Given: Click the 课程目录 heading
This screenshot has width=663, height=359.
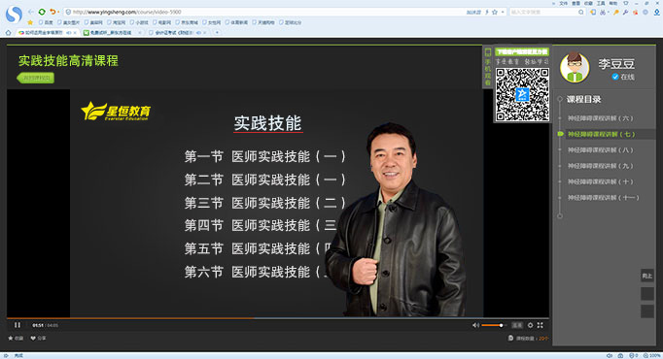Looking at the screenshot, I should pyautogui.click(x=583, y=100).
